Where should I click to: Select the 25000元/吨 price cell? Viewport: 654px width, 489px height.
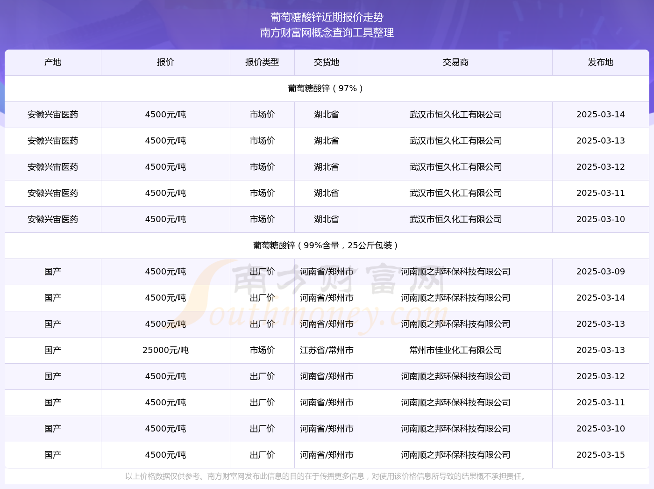click(165, 350)
